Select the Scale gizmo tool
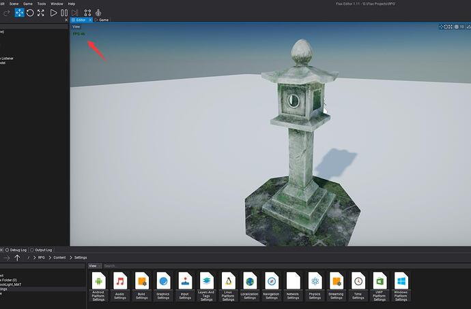Screen dimensions: 471x309 click(x=41, y=13)
